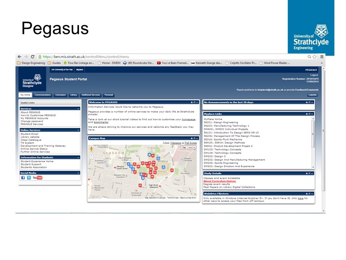Maximise the Webdrive Filestore panel
This screenshot has width=346, height=260.
click(309, 194)
